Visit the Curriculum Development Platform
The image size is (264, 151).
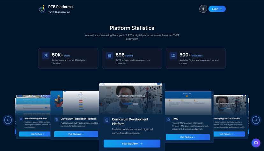click(132, 144)
